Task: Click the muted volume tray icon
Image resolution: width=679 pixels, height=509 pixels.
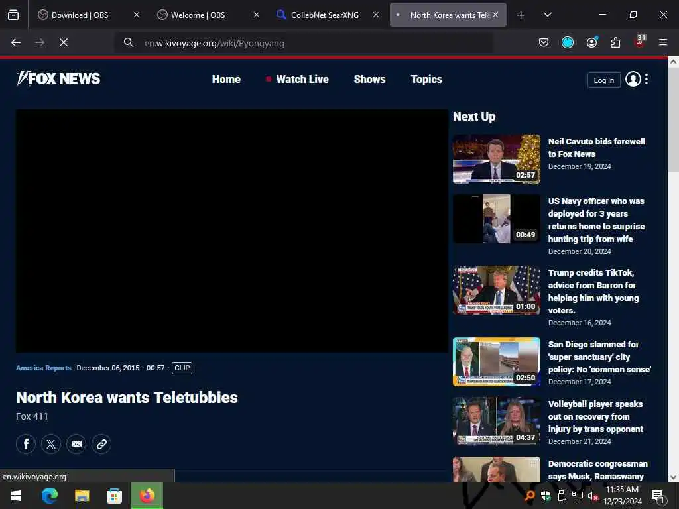Action: tap(593, 496)
